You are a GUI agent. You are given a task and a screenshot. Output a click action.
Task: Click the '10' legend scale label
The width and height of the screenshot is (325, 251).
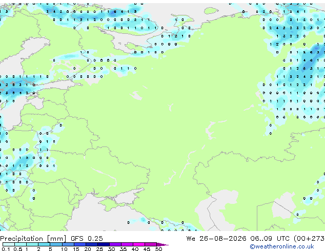coord(64,249)
